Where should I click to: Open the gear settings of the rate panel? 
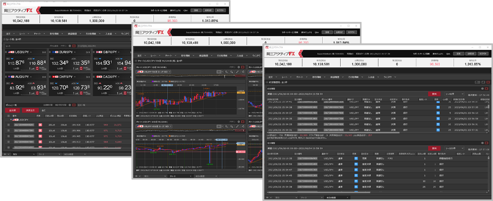pos(70,45)
